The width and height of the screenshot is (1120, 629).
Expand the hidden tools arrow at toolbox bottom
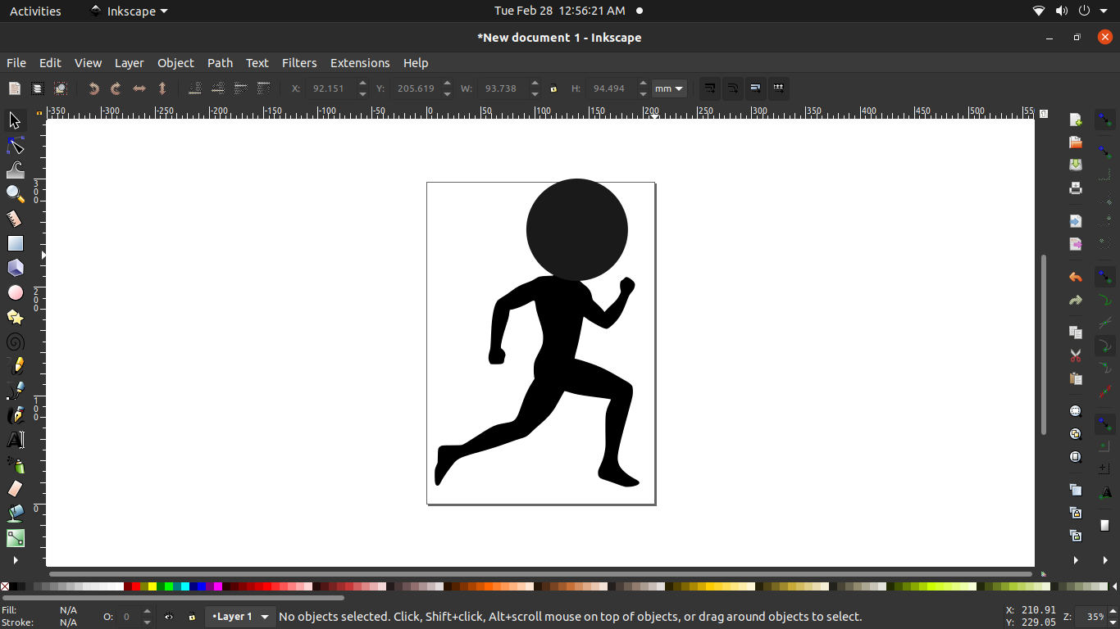(x=15, y=560)
